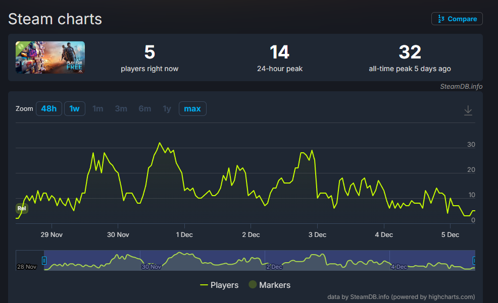
Task: Toggle Markers visibility in the legend
Action: 270,285
